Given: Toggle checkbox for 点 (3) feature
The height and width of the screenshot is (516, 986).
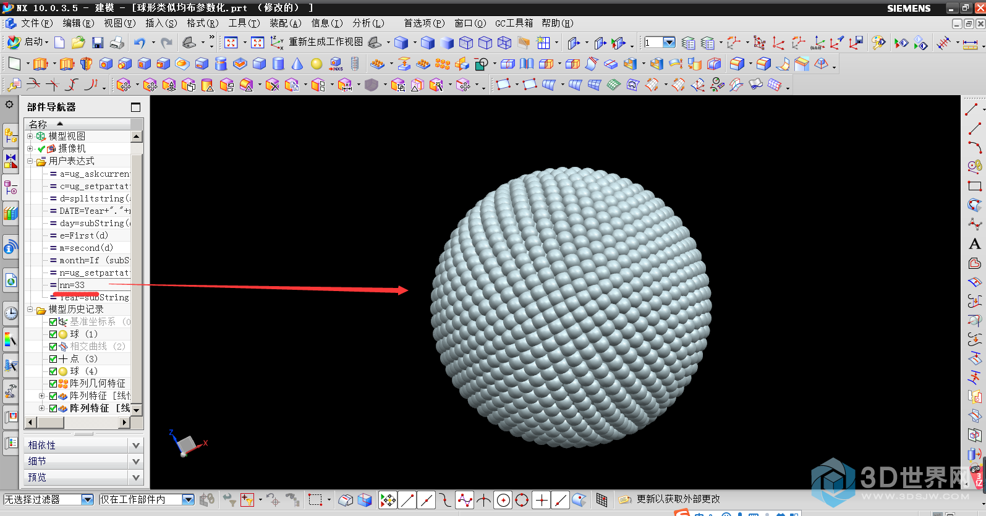Looking at the screenshot, I should click(x=53, y=358).
